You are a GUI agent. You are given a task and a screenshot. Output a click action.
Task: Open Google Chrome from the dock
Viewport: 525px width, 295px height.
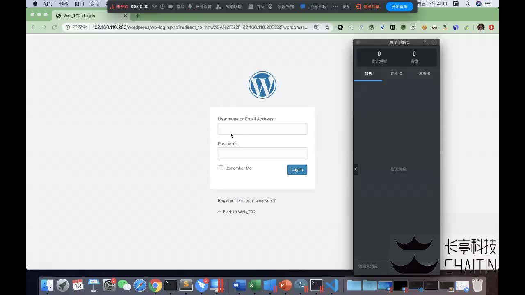(x=155, y=285)
